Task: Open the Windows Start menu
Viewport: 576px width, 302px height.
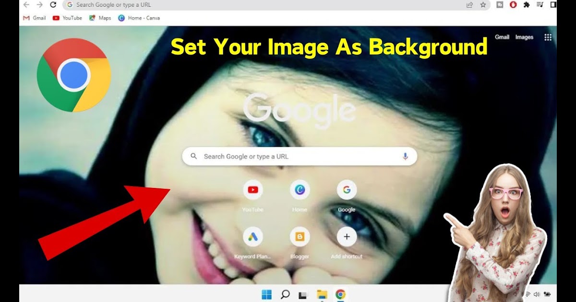Action: click(x=266, y=294)
